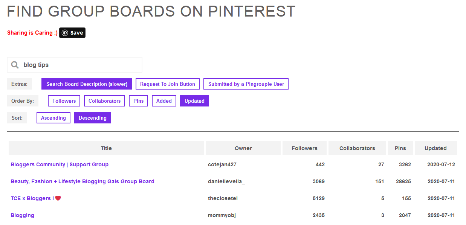Viewport: 466px width, 225px height.
Task: Click the Owner column header
Action: [x=243, y=148]
